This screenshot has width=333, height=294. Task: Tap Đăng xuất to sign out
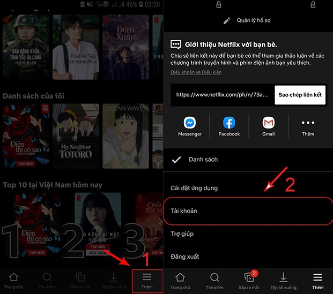click(x=185, y=257)
